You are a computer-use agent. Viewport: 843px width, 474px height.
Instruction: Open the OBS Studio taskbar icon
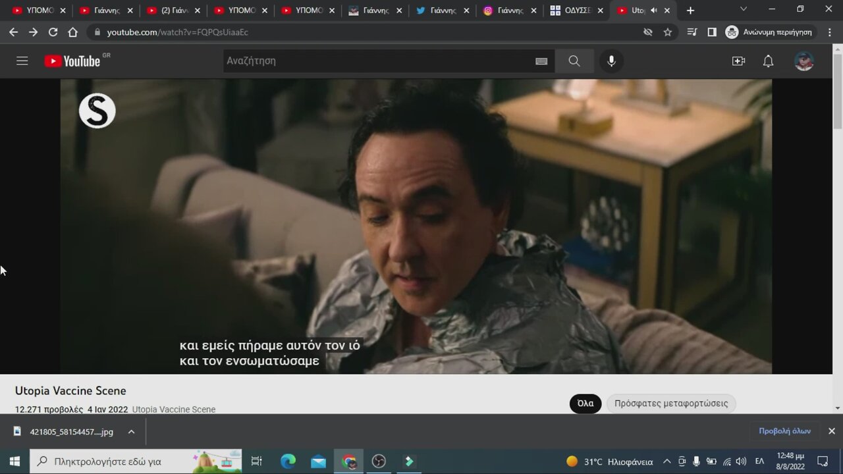(x=379, y=461)
